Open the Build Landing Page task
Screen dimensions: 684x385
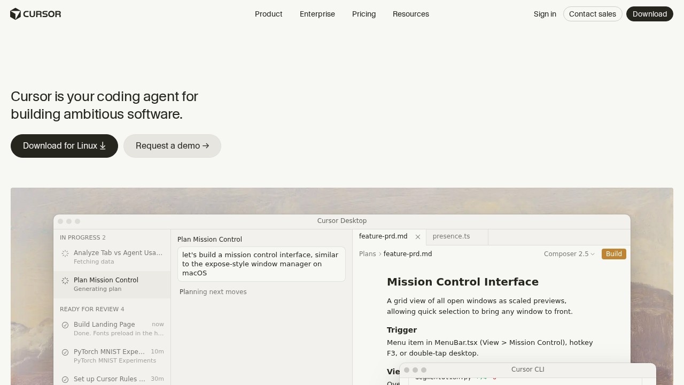(112, 328)
